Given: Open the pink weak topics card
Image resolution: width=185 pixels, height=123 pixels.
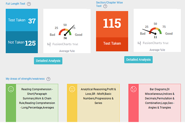Looking at the screenshot, I should [x=155, y=103].
